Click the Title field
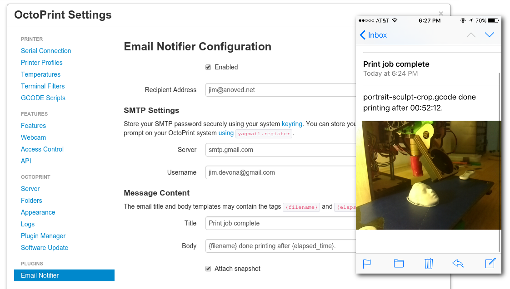510x289 pixels. (x=281, y=223)
